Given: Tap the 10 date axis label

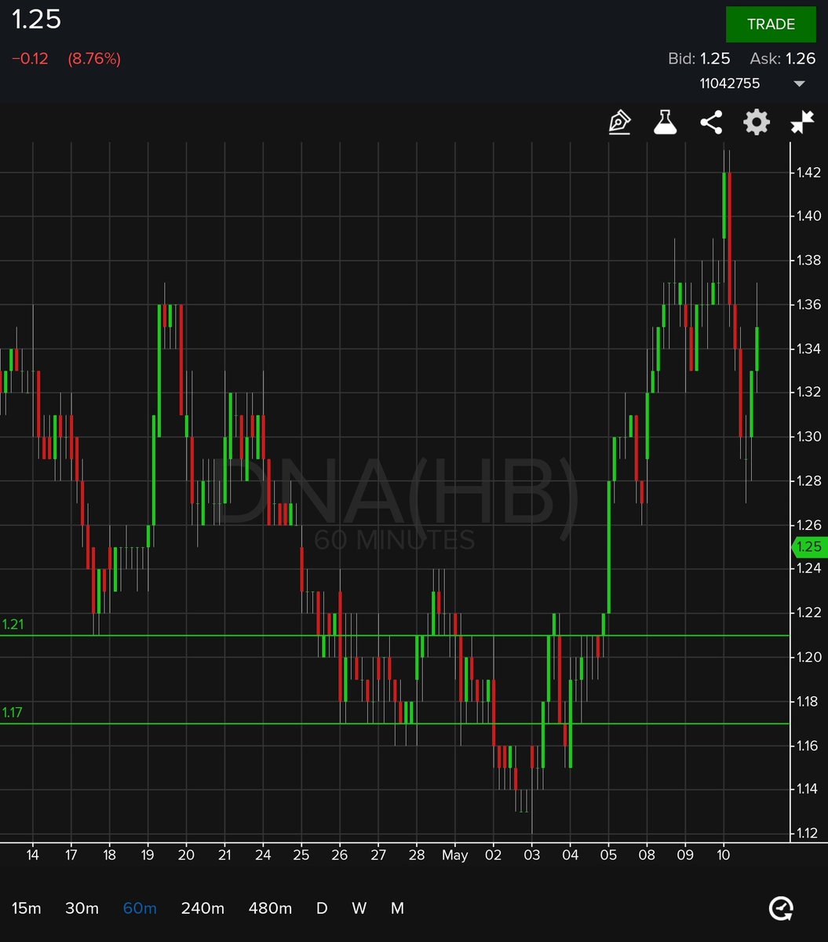Looking at the screenshot, I should click(x=724, y=855).
